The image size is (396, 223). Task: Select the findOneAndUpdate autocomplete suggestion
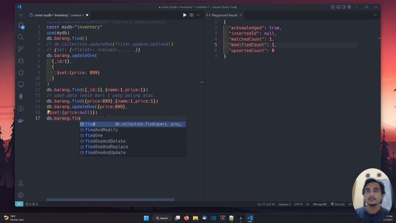tap(133, 152)
